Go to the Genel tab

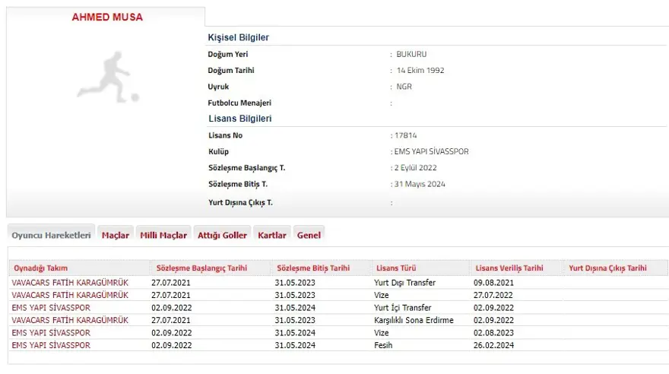click(x=309, y=235)
